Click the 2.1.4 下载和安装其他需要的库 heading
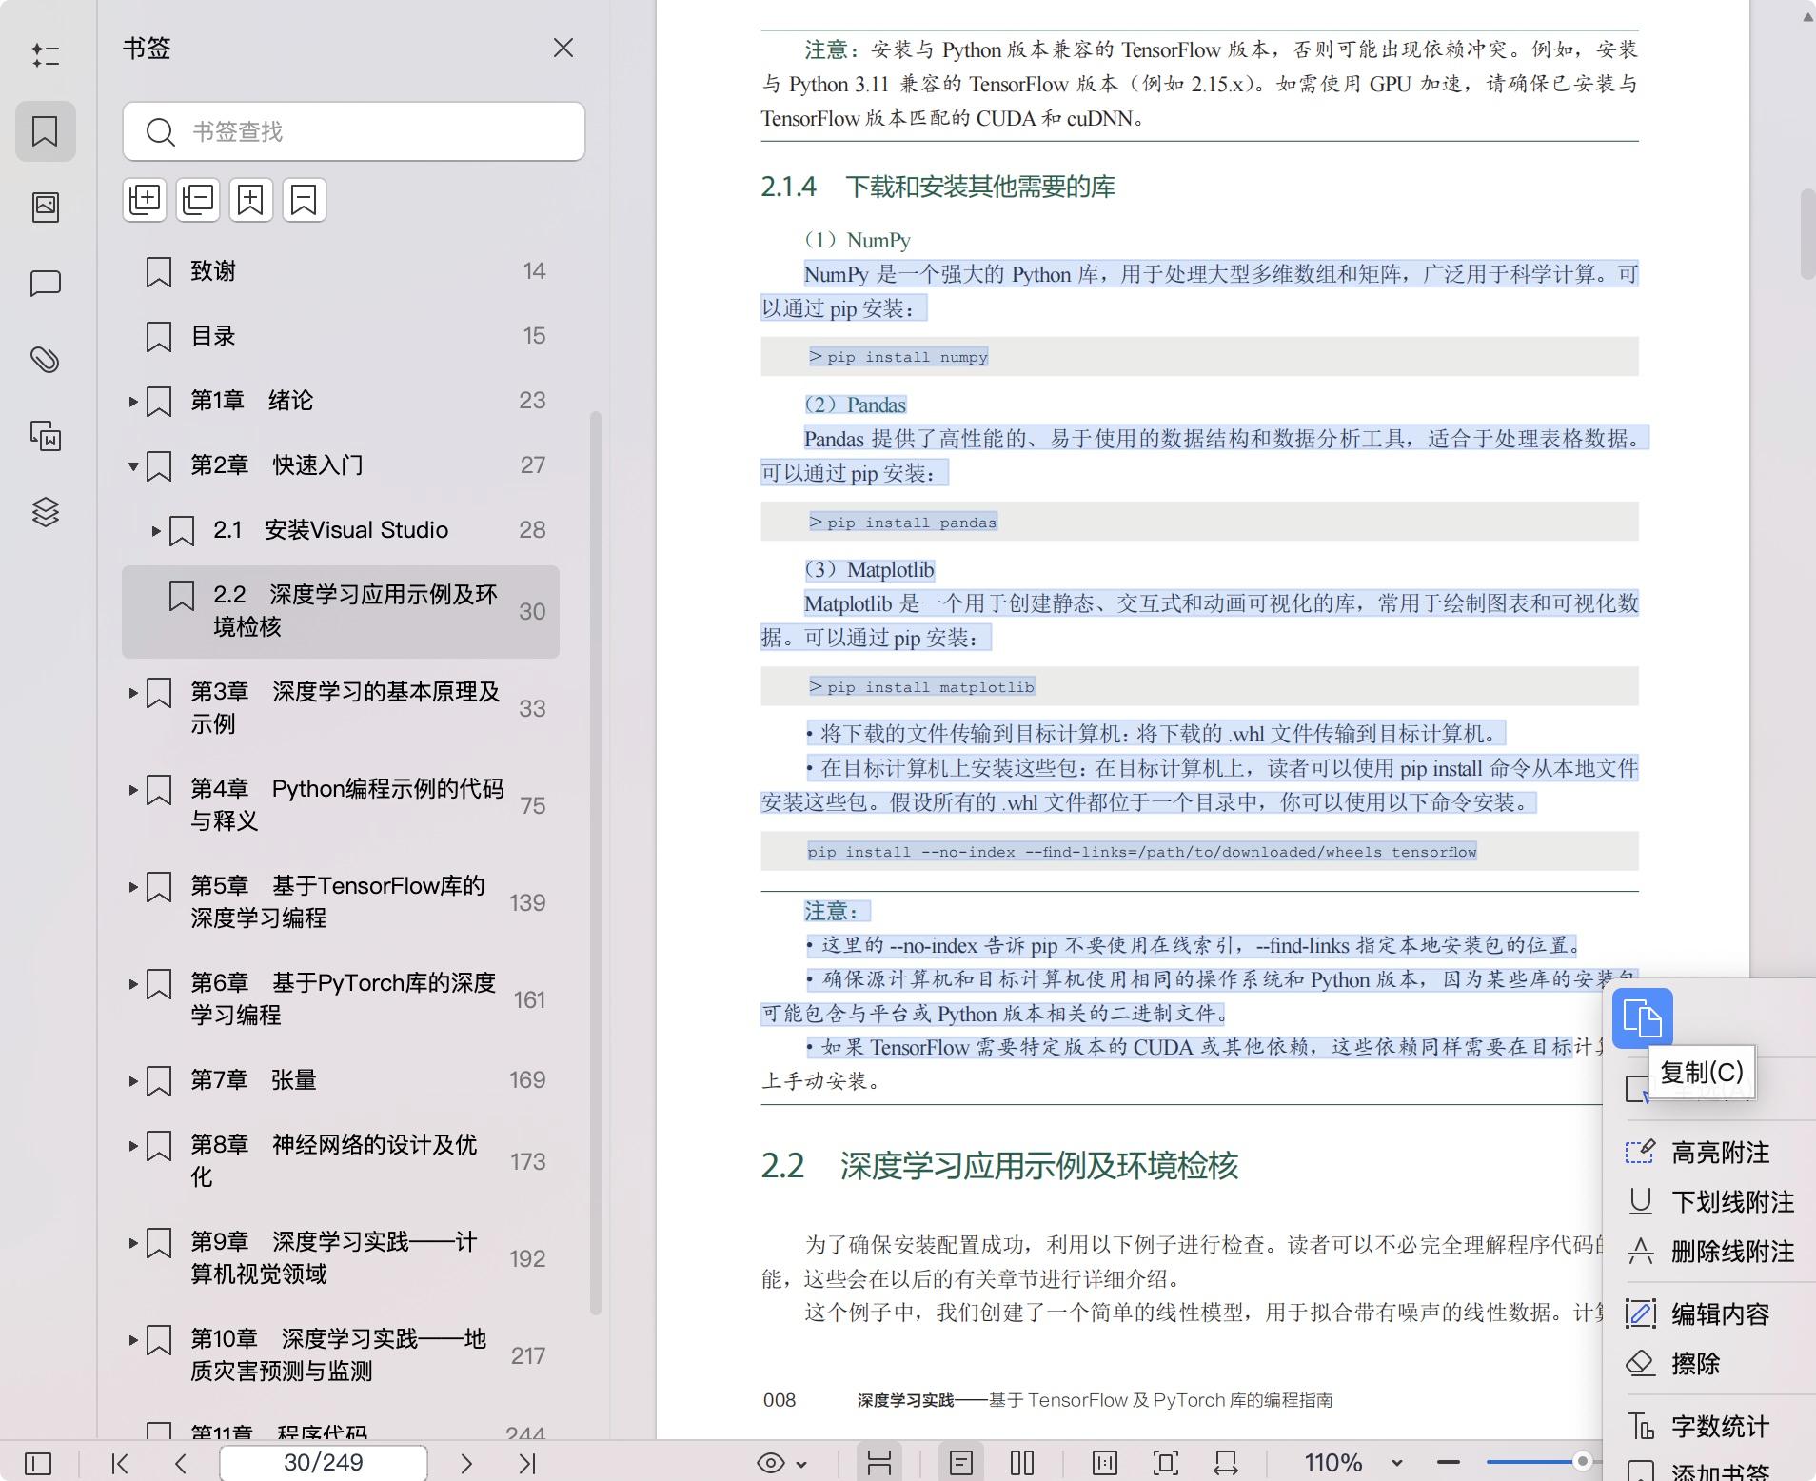This screenshot has width=1816, height=1481. click(x=938, y=187)
